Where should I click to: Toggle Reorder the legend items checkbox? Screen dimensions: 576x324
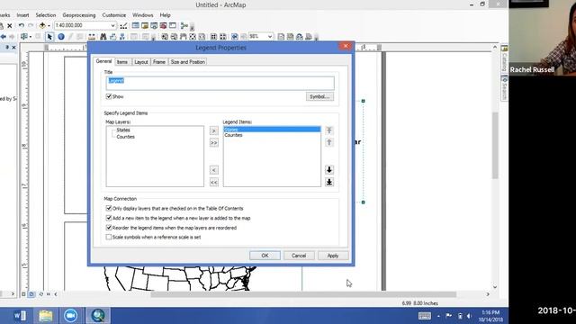tap(109, 228)
